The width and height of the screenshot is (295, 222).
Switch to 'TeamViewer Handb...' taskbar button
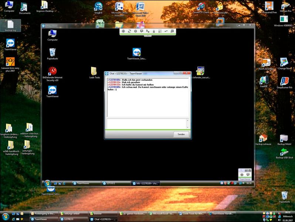[222, 214]
